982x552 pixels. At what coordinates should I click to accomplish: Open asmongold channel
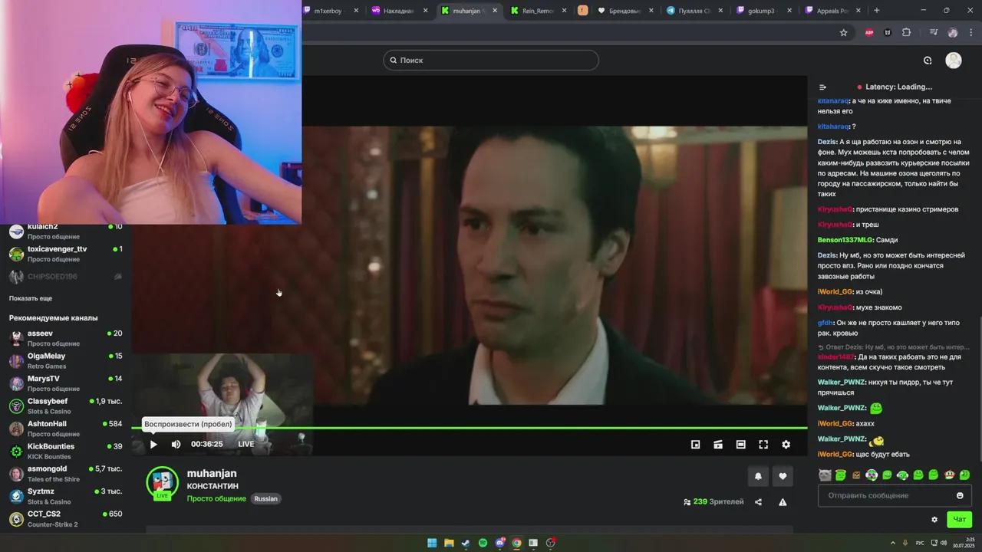pos(65,473)
